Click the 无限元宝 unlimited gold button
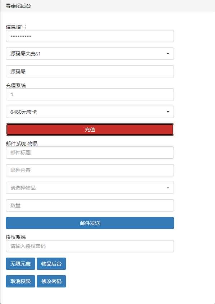Image resolution: width=215 pixels, height=304 pixels. point(20,264)
